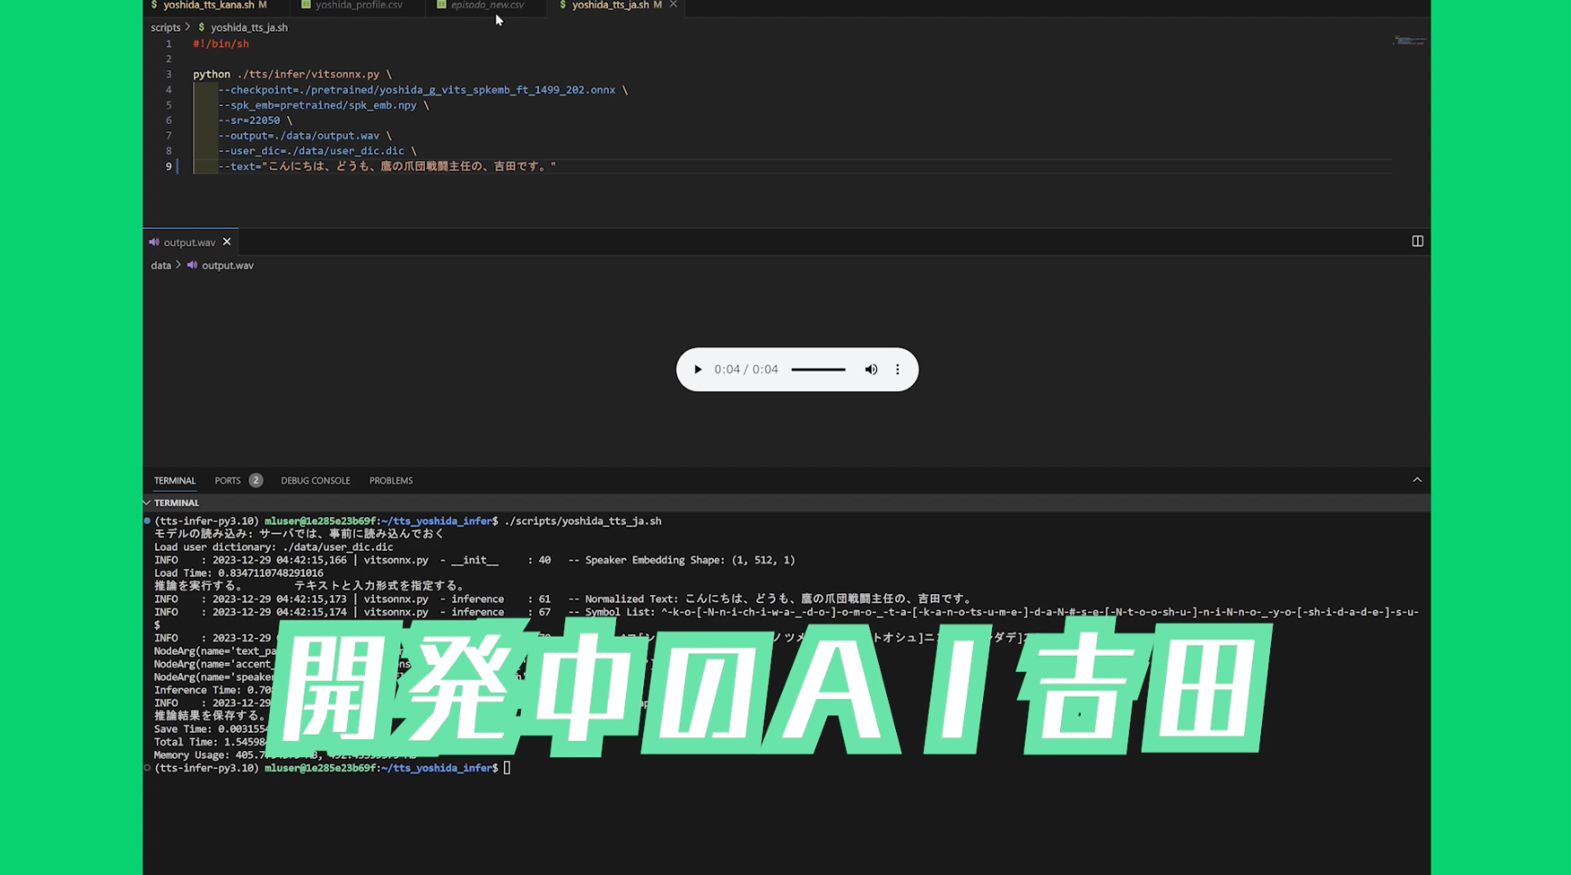Viewport: 1571px width, 875px height.
Task: Click the "Symbol List:" terminal log line
Action: [786, 612]
